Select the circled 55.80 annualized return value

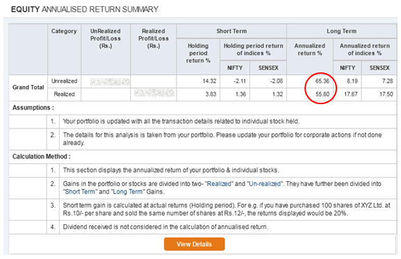[322, 94]
